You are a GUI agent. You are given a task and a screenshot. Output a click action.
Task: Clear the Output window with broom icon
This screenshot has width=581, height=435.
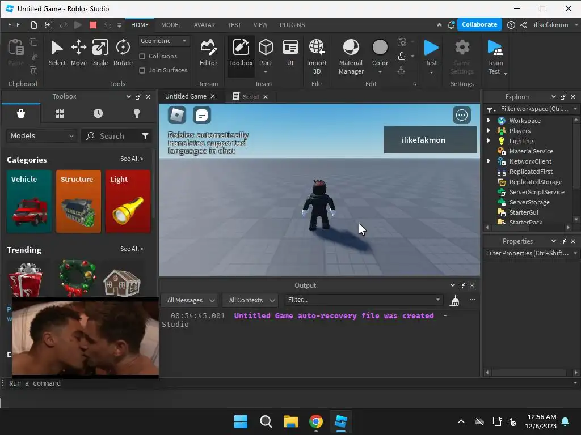[x=454, y=300]
